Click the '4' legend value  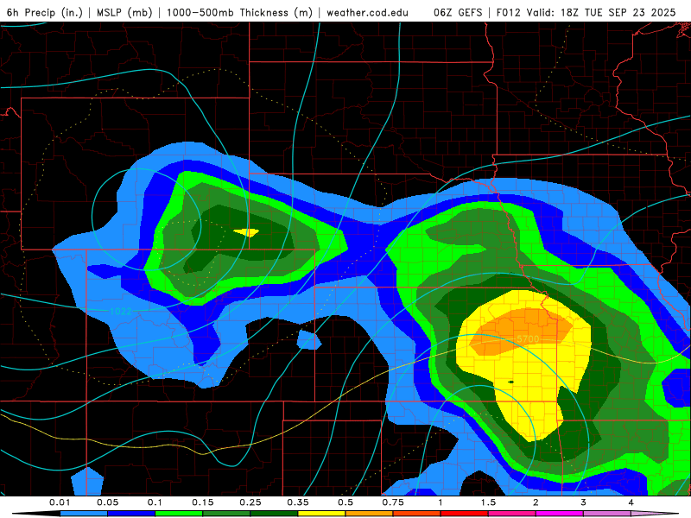[x=631, y=502]
